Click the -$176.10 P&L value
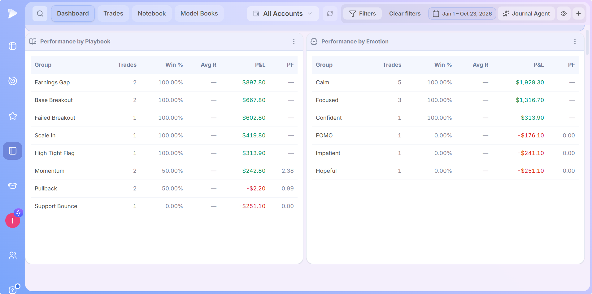Screen dimensions: 592x294 531,136
